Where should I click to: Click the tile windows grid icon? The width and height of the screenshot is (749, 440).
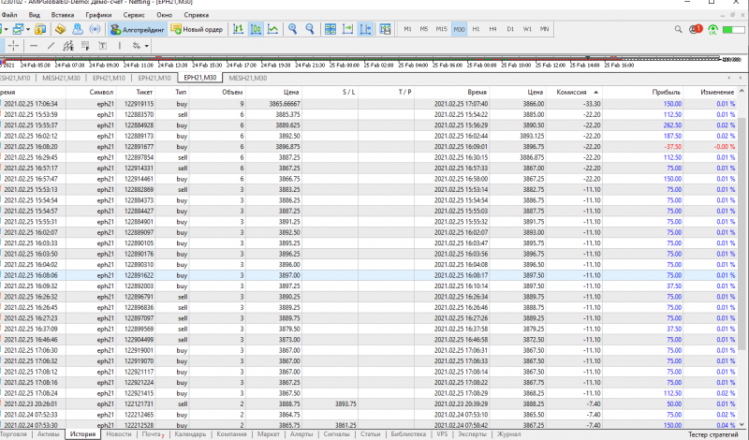tap(330, 29)
